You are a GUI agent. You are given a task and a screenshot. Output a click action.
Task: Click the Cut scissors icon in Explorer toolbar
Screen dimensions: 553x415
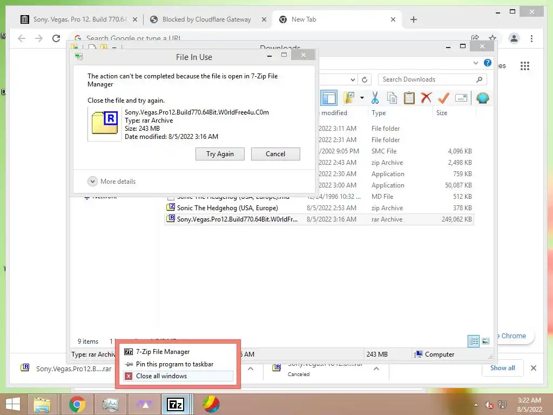[x=375, y=98]
